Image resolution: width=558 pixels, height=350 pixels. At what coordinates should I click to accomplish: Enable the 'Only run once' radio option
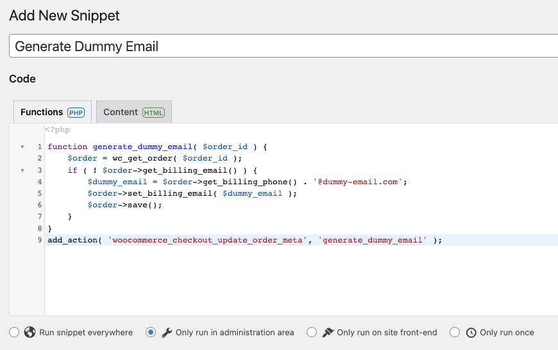[x=455, y=332]
